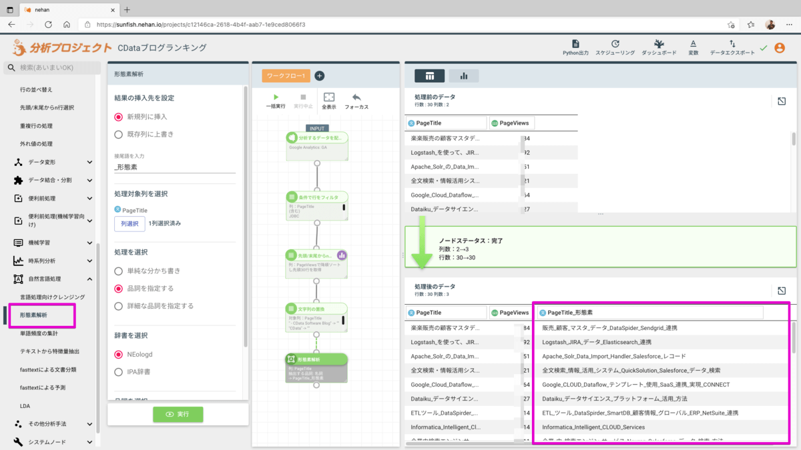801x450 pixels.
Task: Select 既存列に上書き radio button
Action: (x=119, y=134)
